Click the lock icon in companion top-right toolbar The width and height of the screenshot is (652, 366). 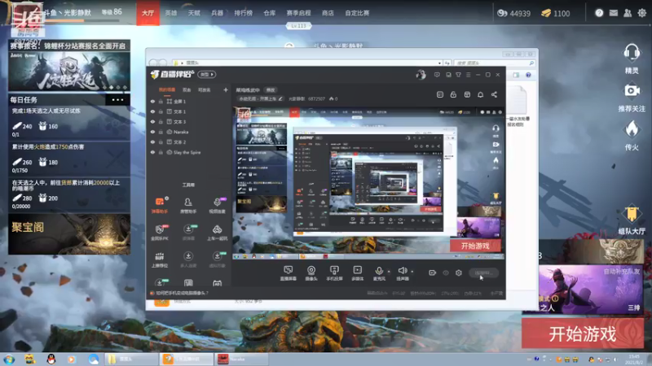tap(453, 94)
